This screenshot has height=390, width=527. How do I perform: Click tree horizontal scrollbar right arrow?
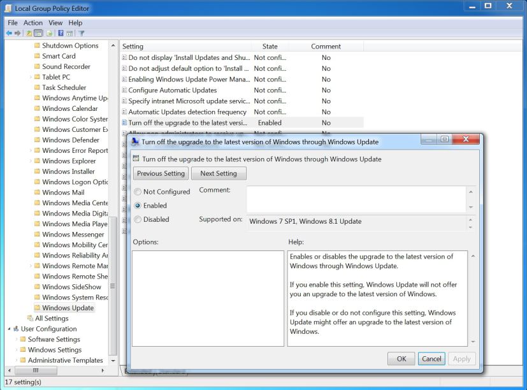[x=103, y=370]
